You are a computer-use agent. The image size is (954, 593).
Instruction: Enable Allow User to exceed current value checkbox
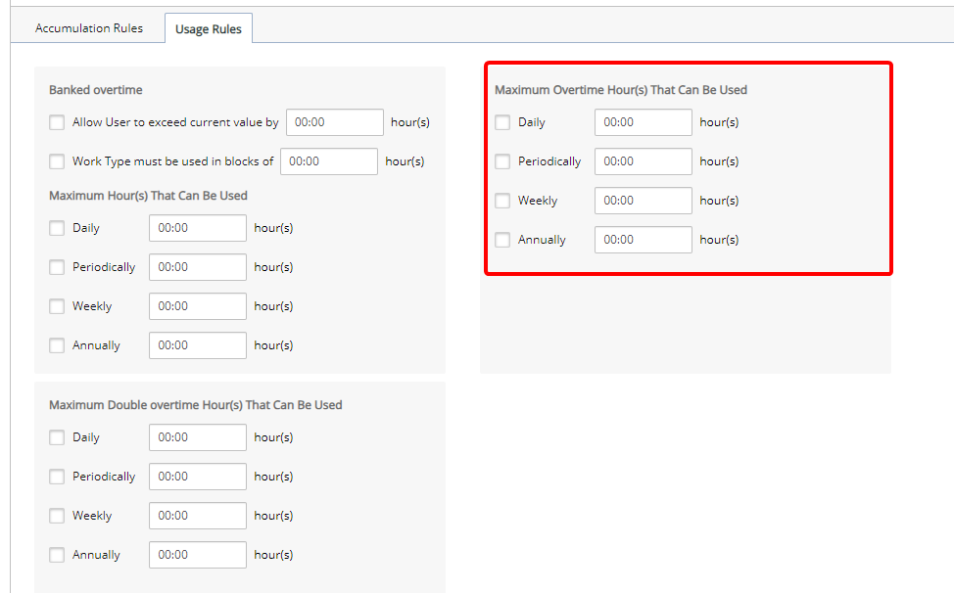57,122
